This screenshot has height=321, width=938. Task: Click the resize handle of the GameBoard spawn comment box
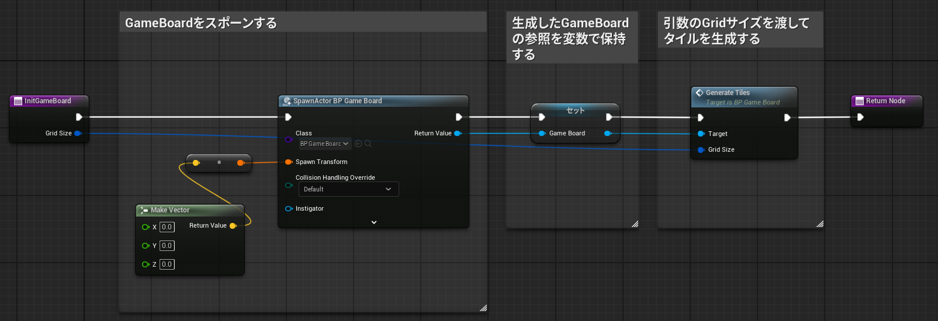[x=483, y=308]
